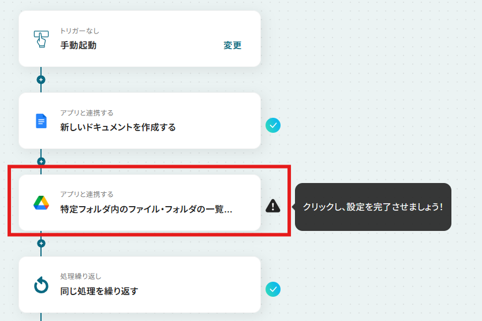Click the Google Docs document icon

click(41, 121)
